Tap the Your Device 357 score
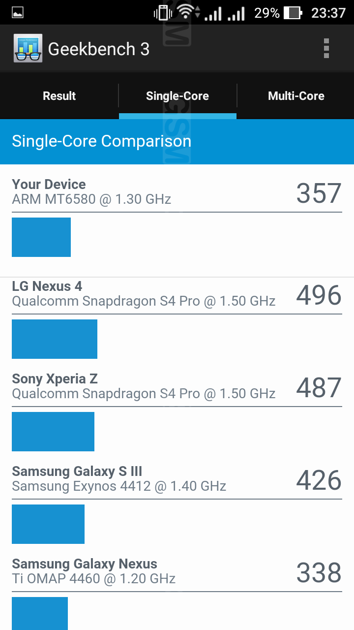The height and width of the screenshot is (630, 354). 319,193
